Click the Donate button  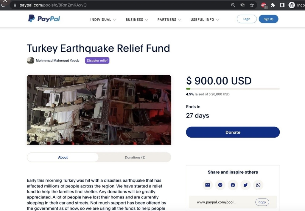coord(233,132)
